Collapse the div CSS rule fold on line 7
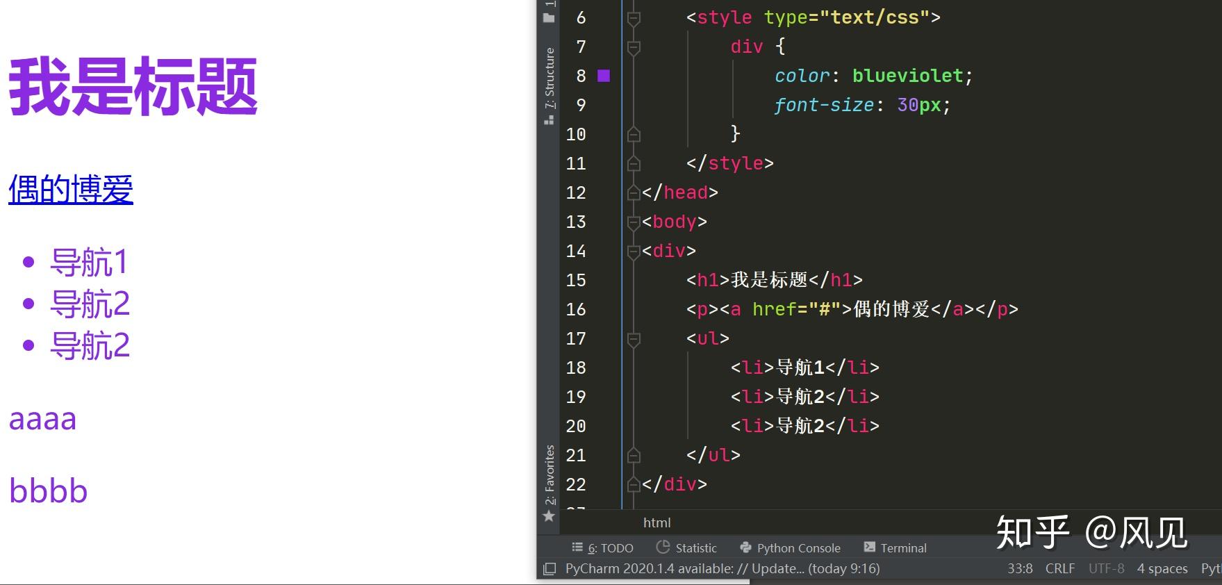This screenshot has height=585, width=1222. pos(634,47)
